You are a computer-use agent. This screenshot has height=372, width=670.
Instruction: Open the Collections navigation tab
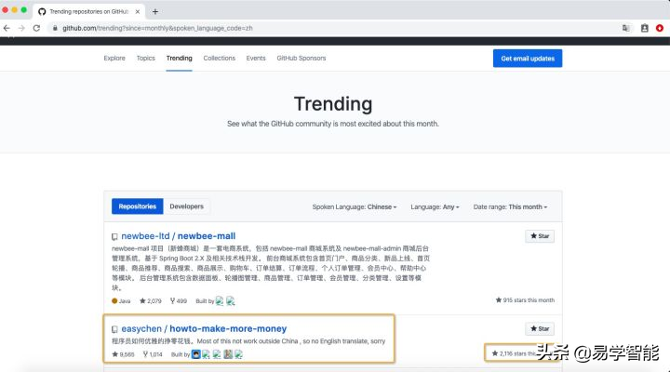220,58
